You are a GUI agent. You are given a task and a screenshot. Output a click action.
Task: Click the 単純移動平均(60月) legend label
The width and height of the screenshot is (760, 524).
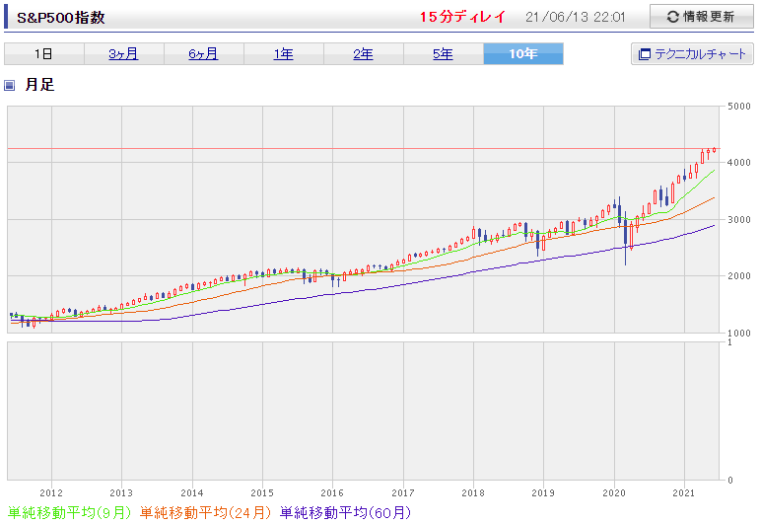(x=346, y=512)
